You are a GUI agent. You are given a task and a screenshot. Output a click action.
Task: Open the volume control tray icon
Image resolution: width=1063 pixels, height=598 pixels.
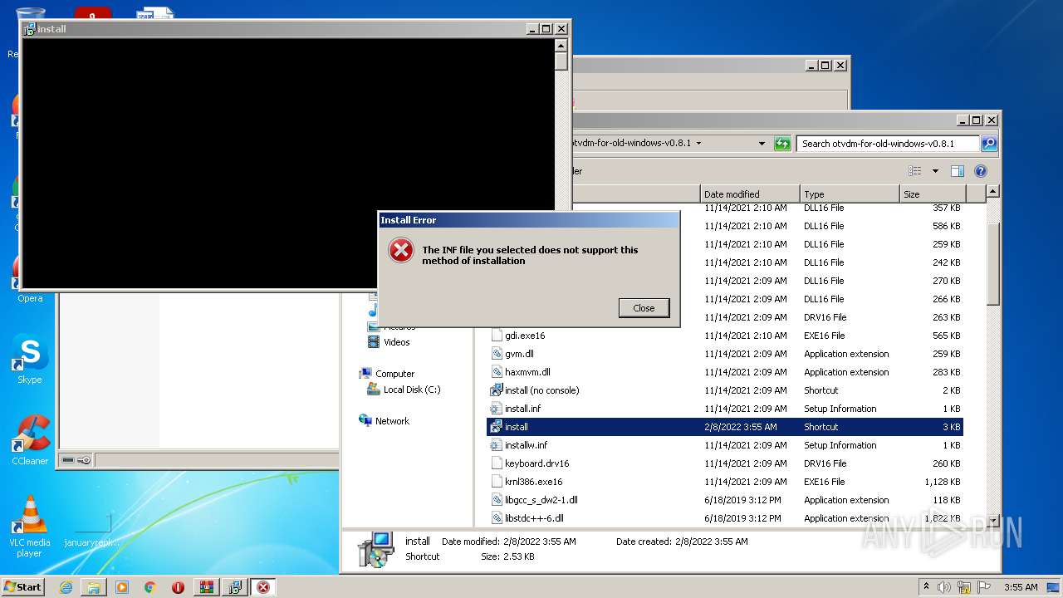(x=944, y=587)
